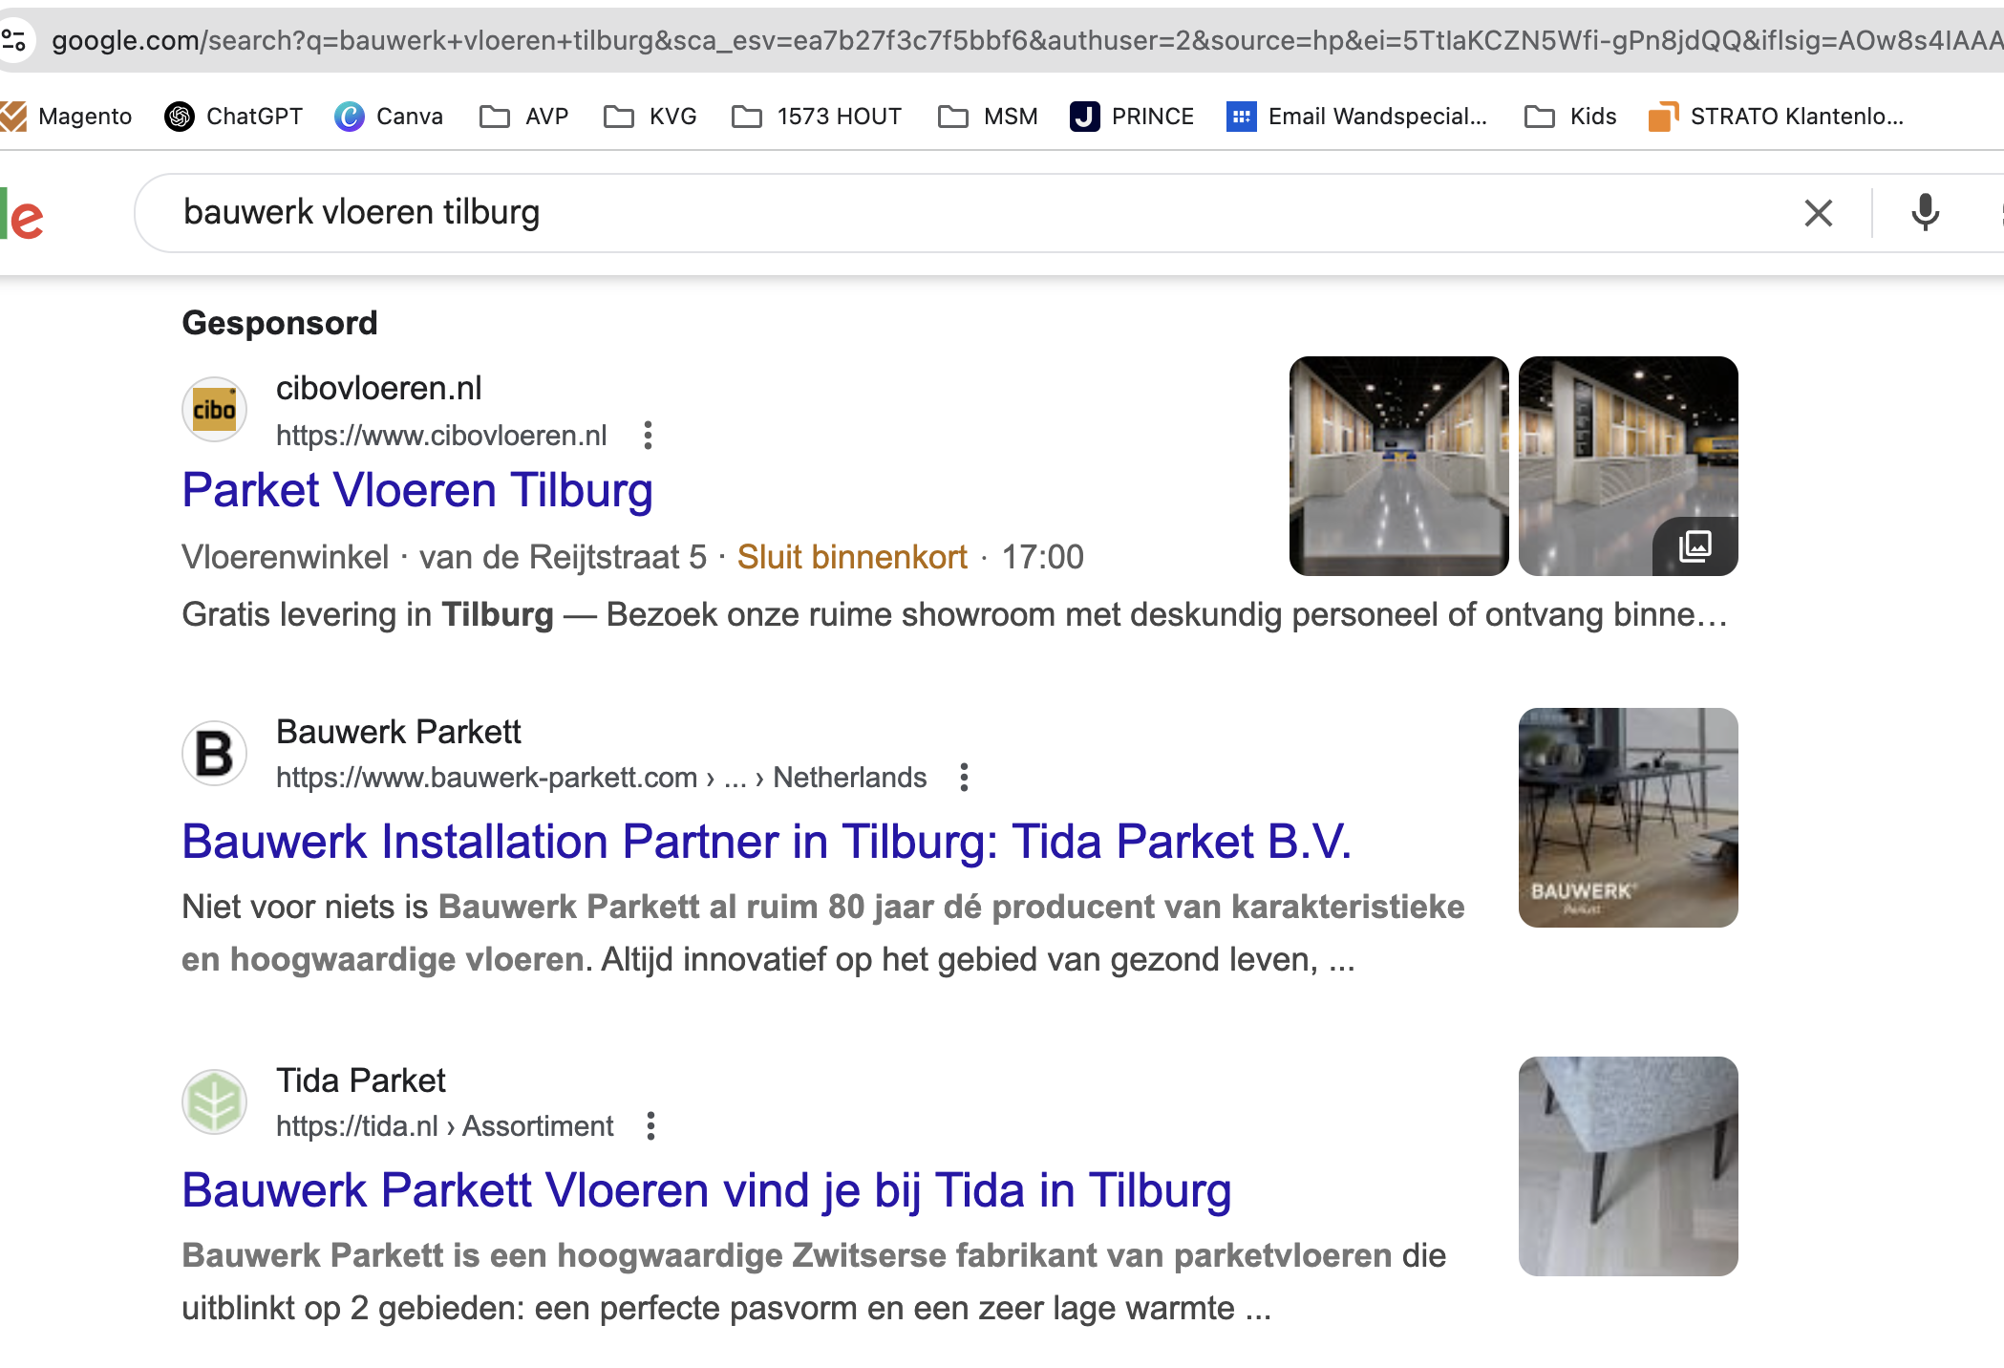This screenshot has width=2004, height=1368.
Task: Open the Magento bookmark
Action: (67, 117)
